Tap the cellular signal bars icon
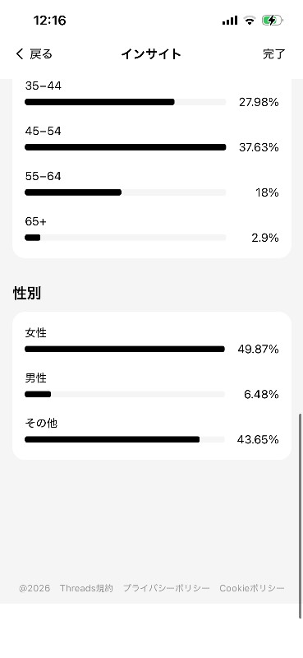 pos(230,20)
